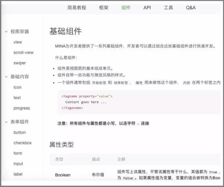Screen dimensions: 224x187
Task: Click the closing tagename code line
Action: (72, 108)
